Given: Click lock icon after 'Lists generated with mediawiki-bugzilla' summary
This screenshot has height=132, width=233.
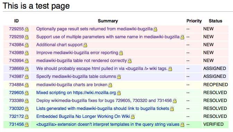Looking at the screenshot, I should pos(172,109).
